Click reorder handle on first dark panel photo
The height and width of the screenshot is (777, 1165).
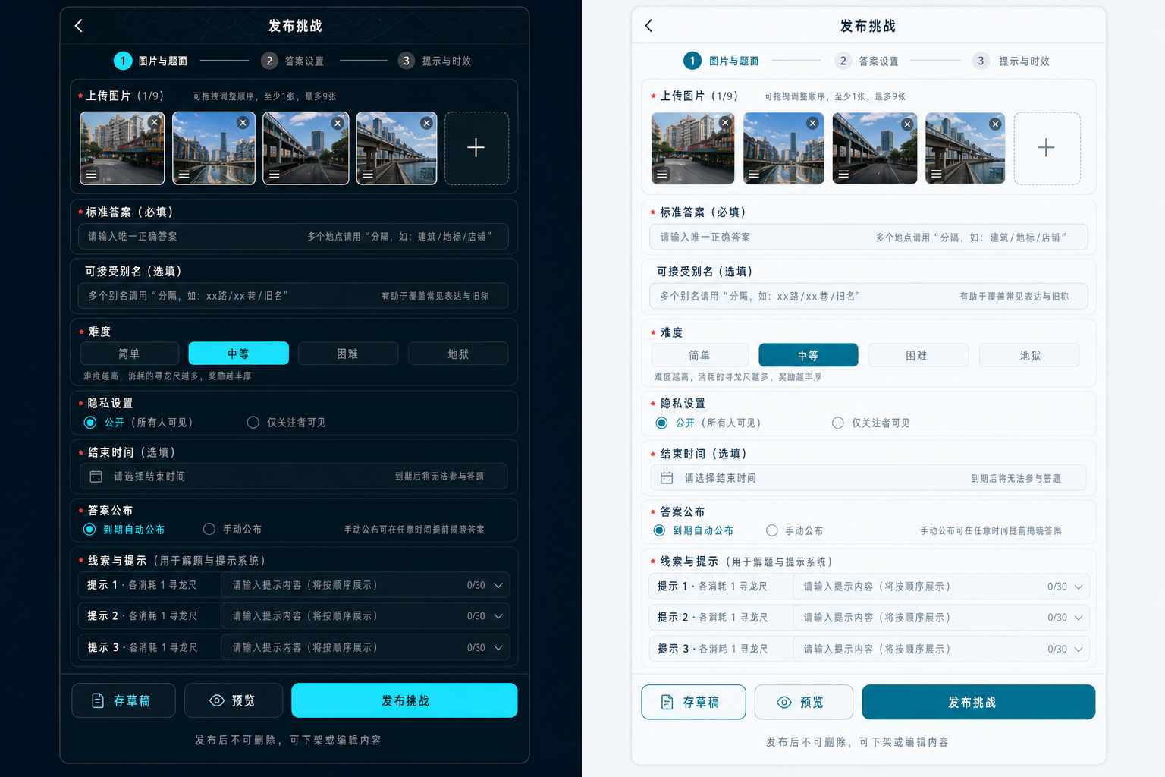pos(91,174)
